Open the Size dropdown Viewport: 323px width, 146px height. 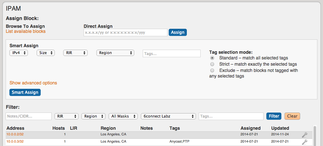click(45, 53)
